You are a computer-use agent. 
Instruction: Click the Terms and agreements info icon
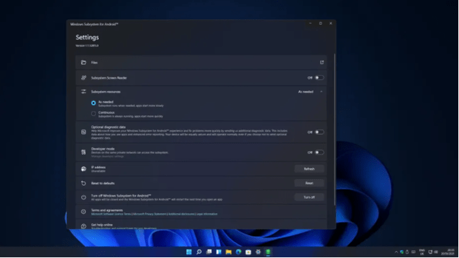tap(84, 212)
